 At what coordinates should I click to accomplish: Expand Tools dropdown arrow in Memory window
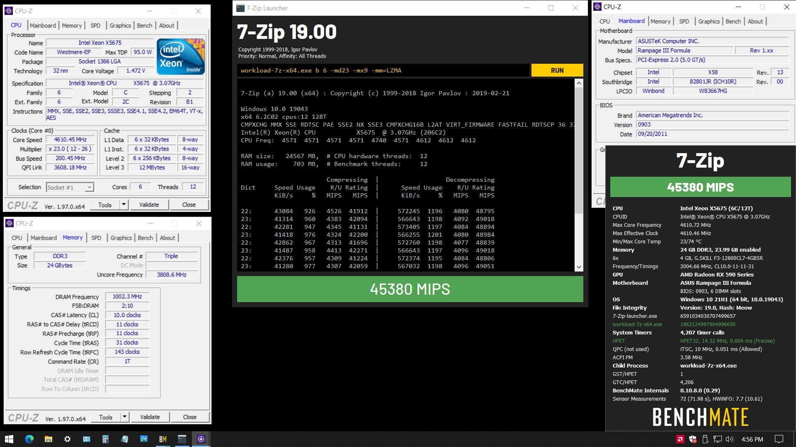click(124, 417)
